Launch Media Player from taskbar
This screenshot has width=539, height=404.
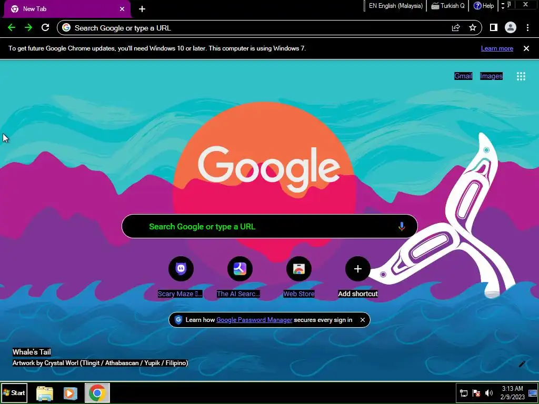70,393
